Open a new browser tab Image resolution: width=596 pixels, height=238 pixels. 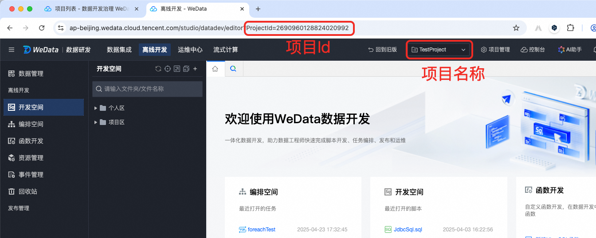tap(258, 9)
